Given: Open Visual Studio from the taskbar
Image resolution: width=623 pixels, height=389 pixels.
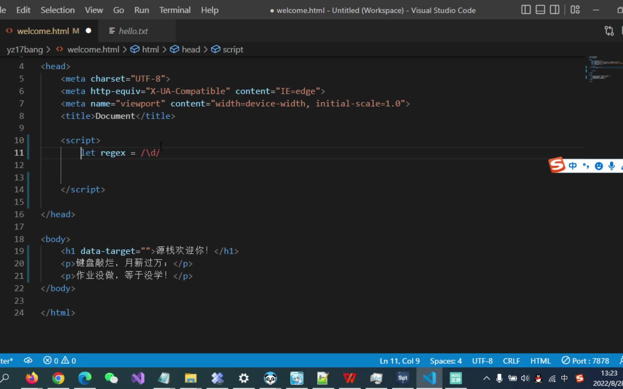Looking at the screenshot, I should click(138, 378).
